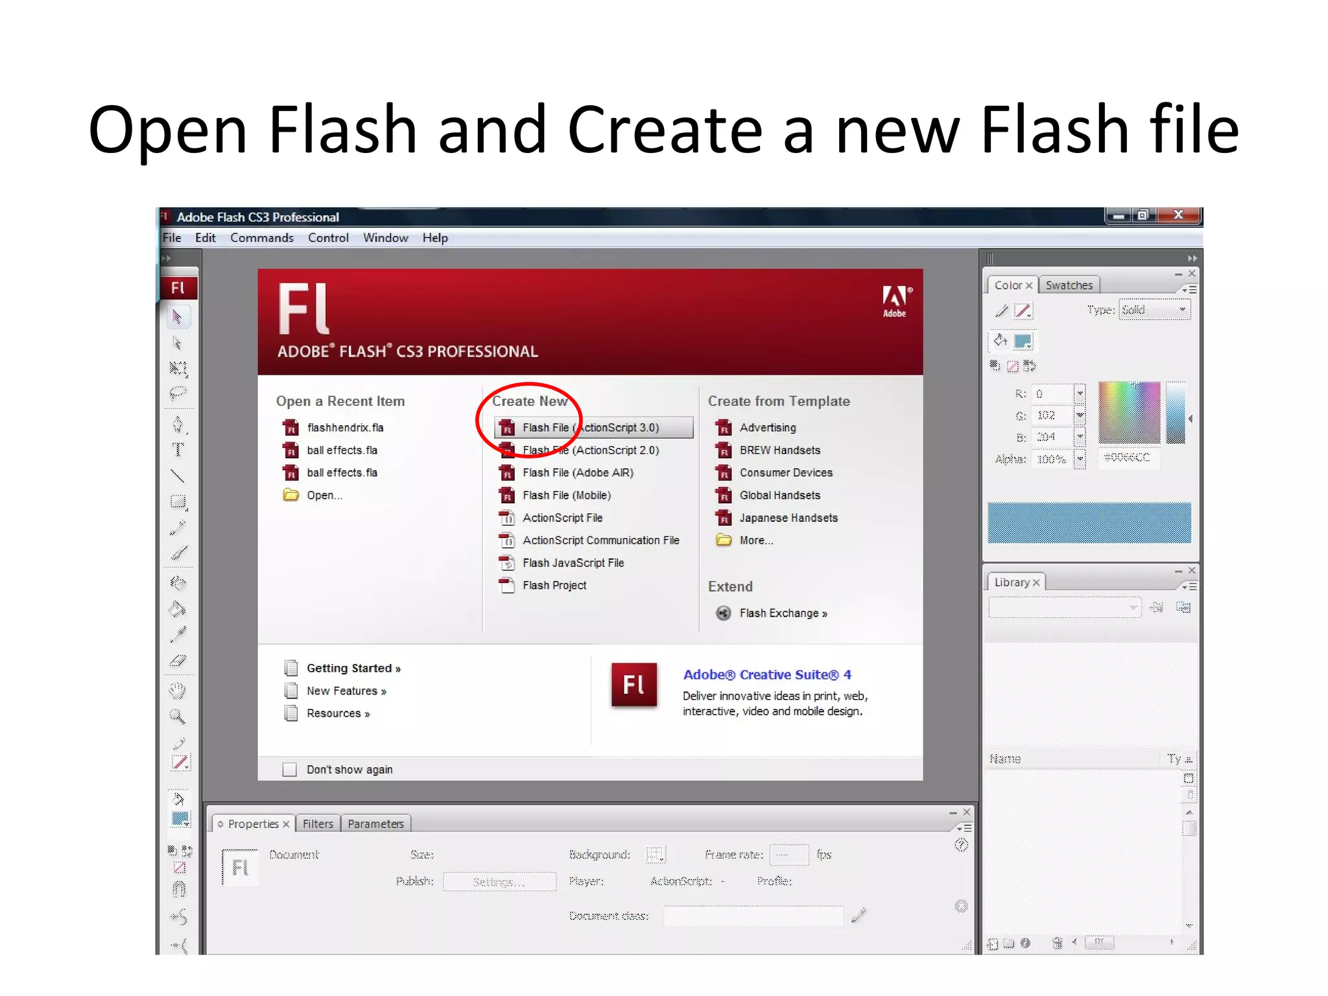Screen dimensions: 1328x996
Task: Click Pin Library icon
Action: coord(1156,608)
